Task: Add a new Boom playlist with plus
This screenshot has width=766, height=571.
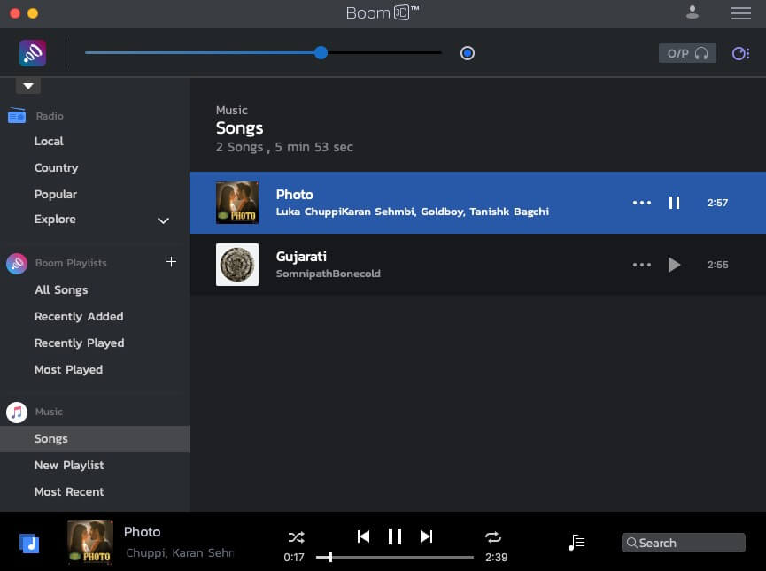Action: 171,262
